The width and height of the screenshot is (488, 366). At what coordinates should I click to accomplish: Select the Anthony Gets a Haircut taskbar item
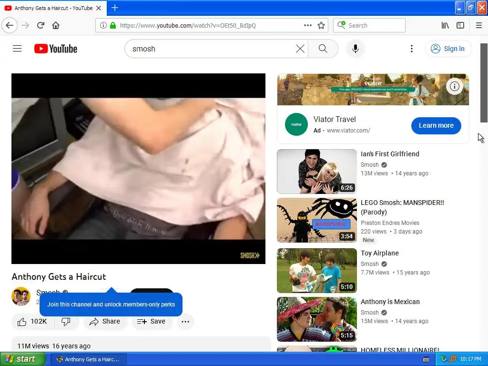[88, 359]
